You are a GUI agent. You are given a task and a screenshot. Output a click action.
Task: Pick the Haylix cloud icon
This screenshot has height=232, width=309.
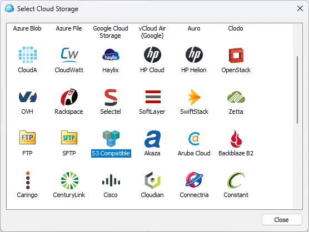point(111,55)
